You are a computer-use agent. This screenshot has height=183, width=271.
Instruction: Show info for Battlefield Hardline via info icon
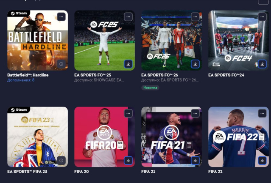61,64
